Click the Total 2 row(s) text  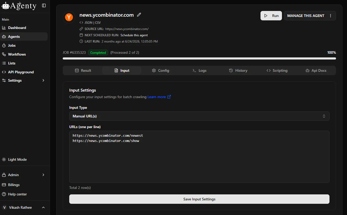click(80, 188)
